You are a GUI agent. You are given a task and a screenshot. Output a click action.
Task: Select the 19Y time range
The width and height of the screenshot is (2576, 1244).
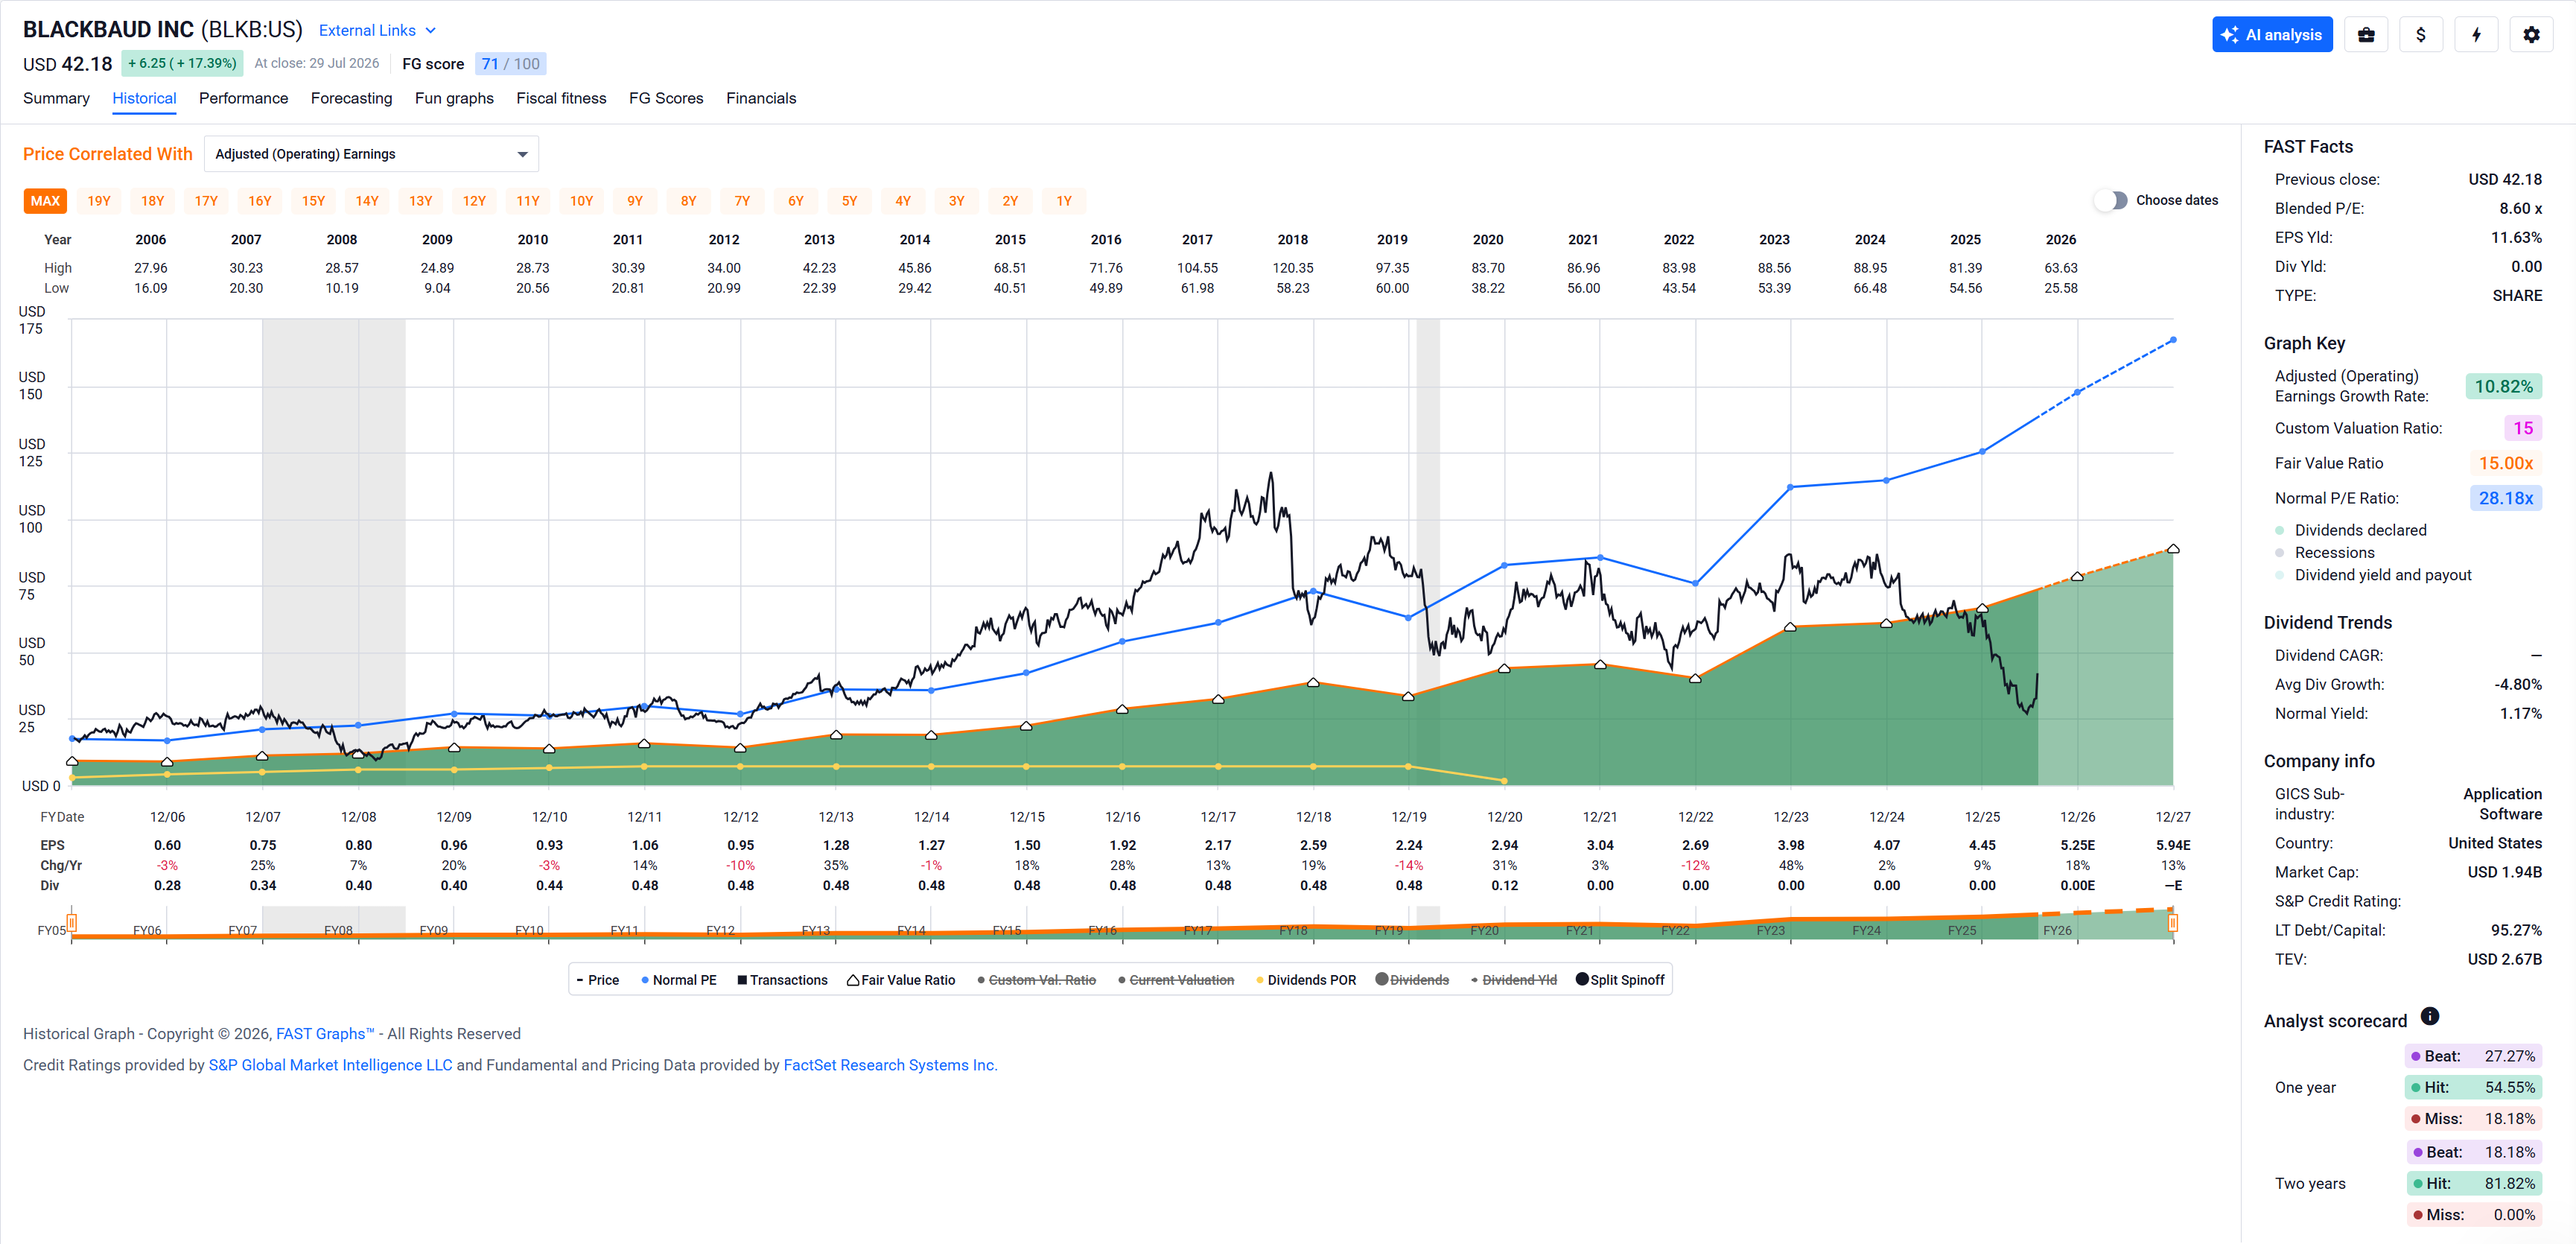pyautogui.click(x=99, y=201)
